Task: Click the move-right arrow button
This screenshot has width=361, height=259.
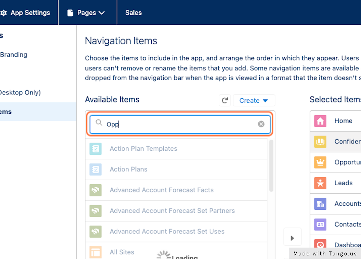Action: coord(292,238)
